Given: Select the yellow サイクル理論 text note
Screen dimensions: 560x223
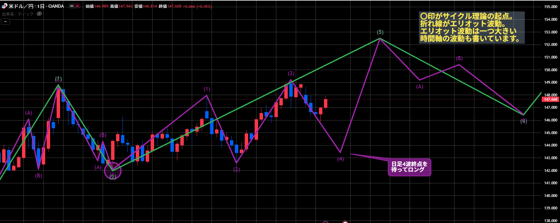Looking at the screenshot, I should [471, 28].
